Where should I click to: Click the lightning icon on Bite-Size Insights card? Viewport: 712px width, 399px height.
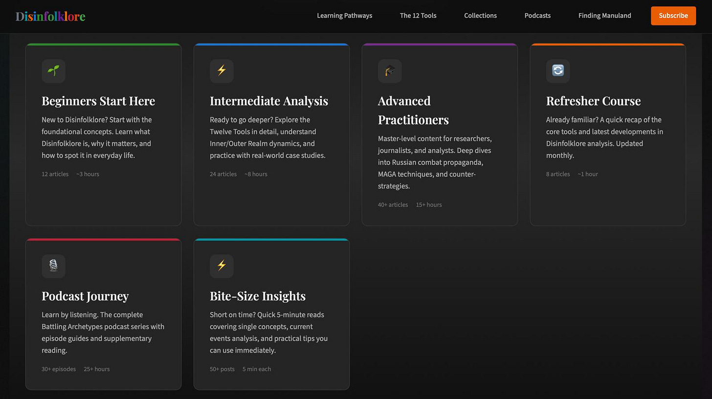tap(222, 266)
